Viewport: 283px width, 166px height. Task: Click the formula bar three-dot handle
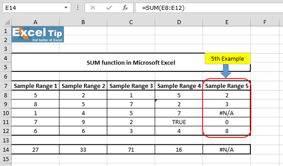pyautogui.click(x=78, y=8)
